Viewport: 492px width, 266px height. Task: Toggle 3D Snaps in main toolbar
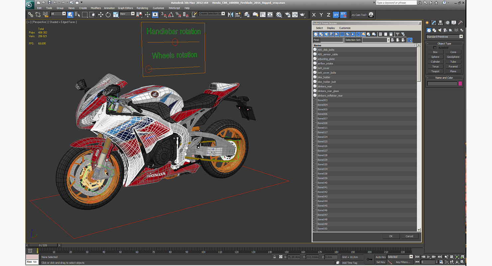pos(164,15)
